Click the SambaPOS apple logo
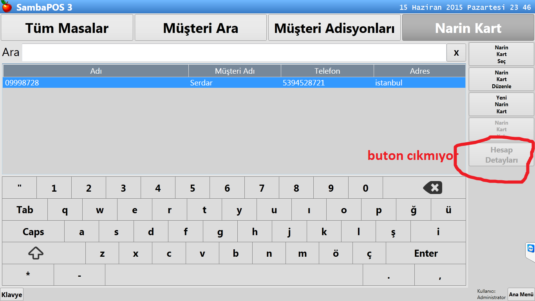The height and width of the screenshot is (301, 535). (7, 7)
